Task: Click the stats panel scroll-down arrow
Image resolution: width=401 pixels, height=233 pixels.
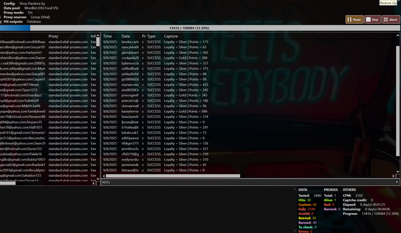Action: click(295, 230)
